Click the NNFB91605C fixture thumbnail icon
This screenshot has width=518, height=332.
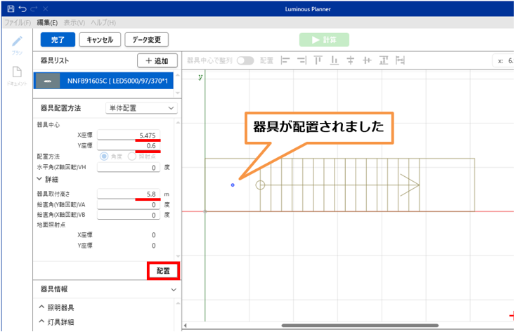click(x=48, y=81)
